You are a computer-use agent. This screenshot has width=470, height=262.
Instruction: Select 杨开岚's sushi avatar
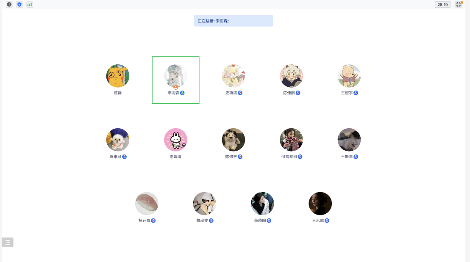147,203
